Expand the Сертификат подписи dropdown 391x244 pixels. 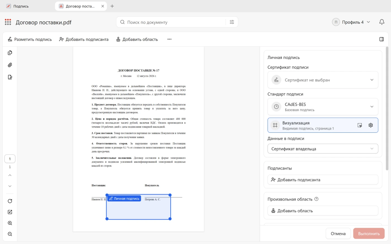point(323,80)
